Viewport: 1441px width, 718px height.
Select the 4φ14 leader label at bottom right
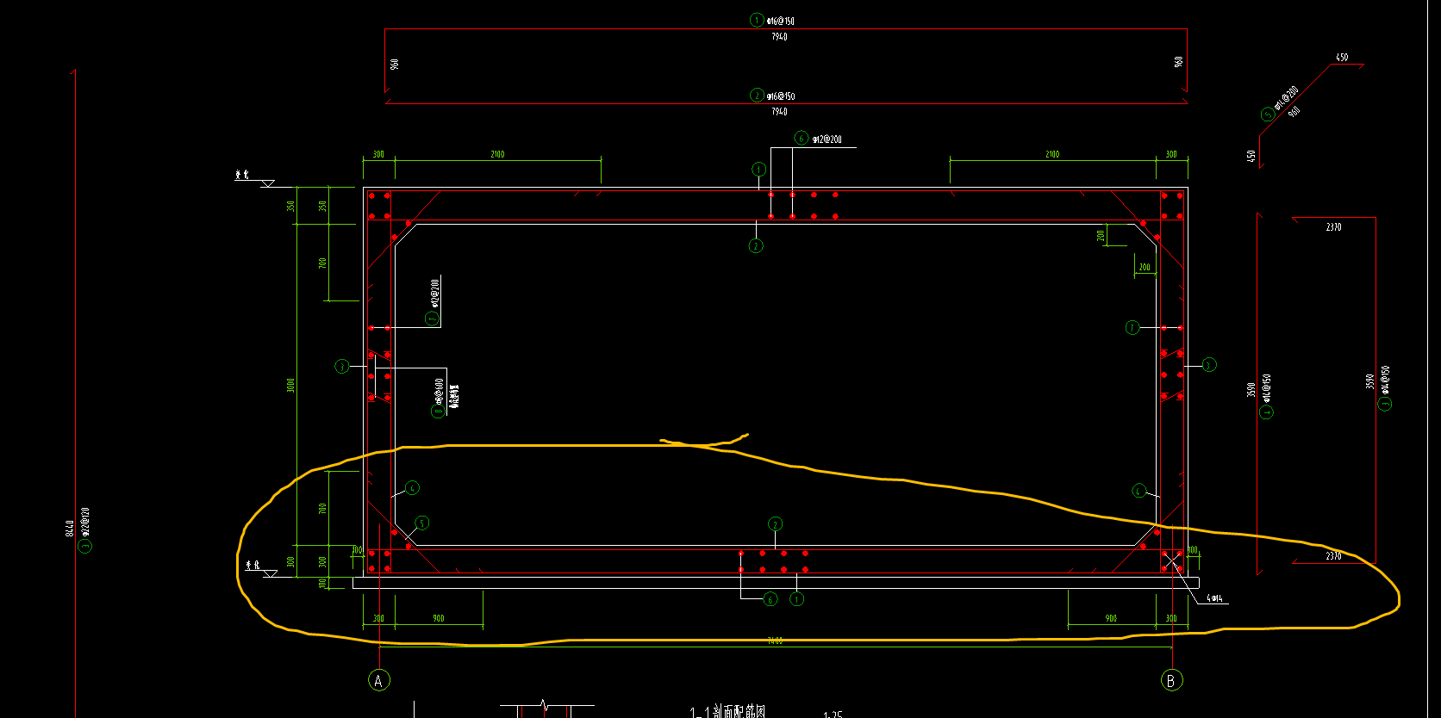pyautogui.click(x=1214, y=598)
